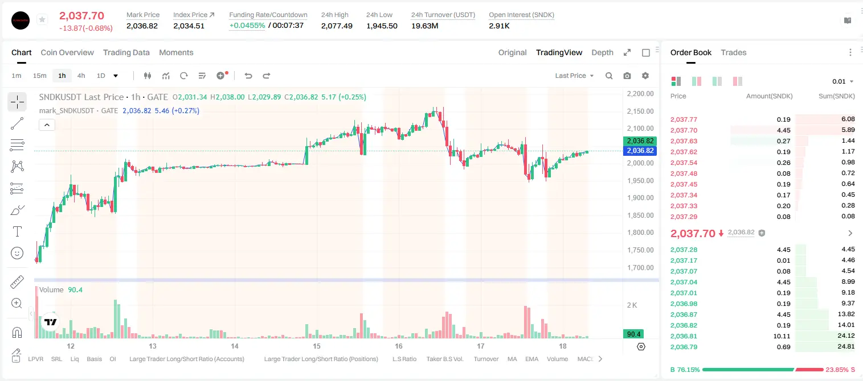
Task: Take a chart snapshot with camera icon
Action: 627,76
